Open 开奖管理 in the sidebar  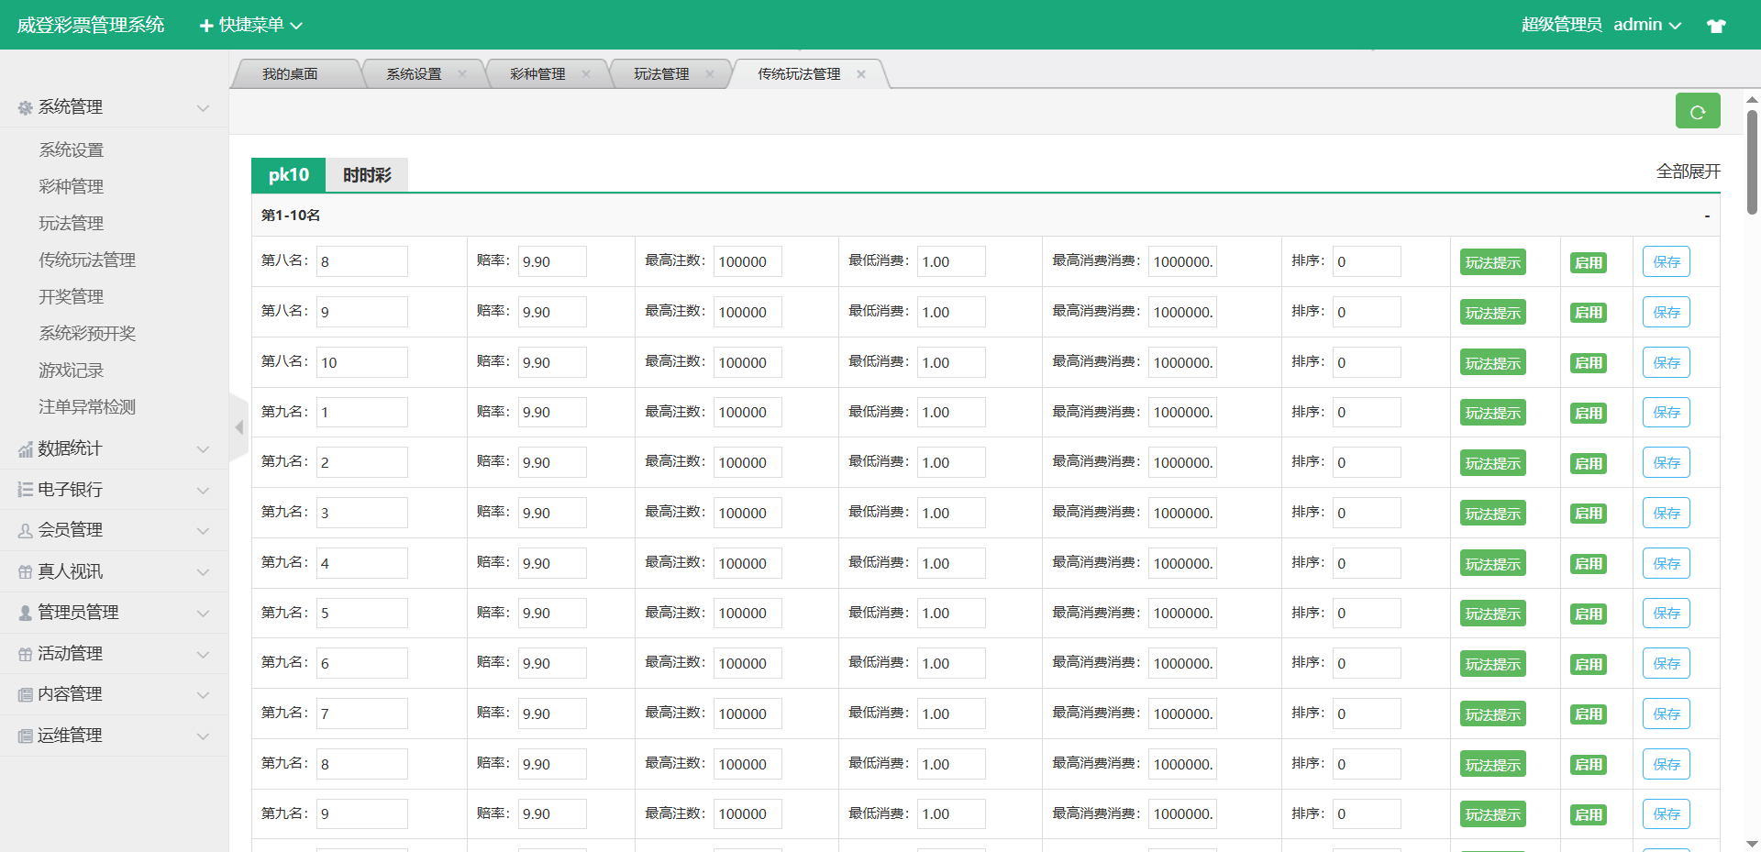(72, 297)
